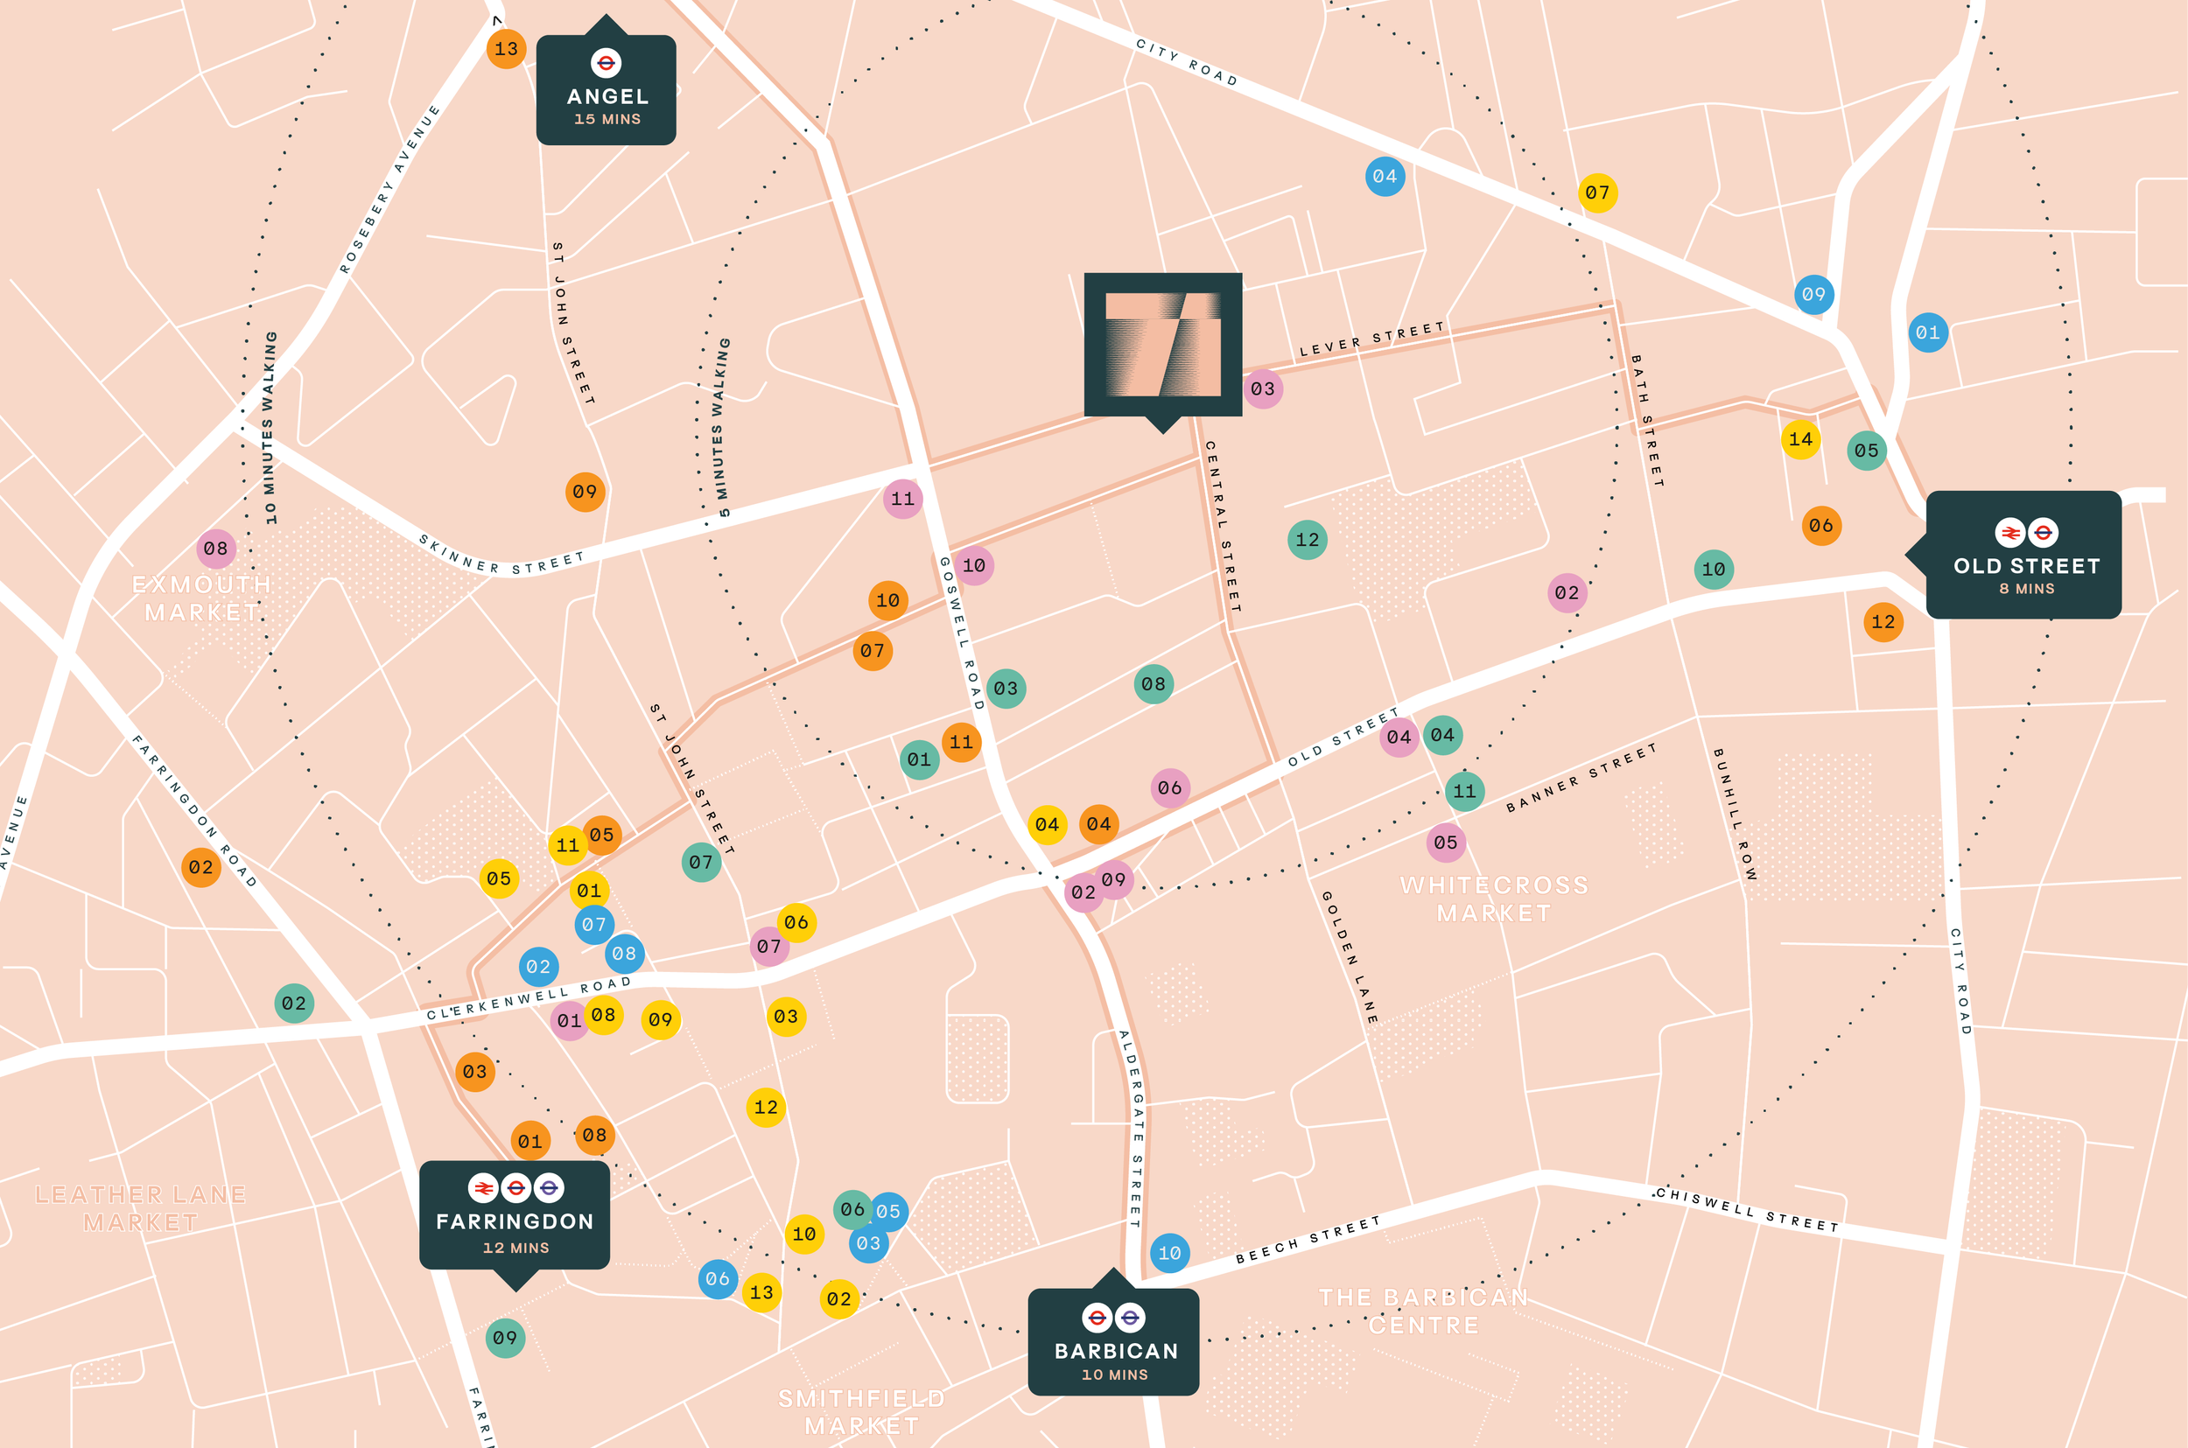Select the green 03 marker on Goswell Road
Screen dimensions: 2188x1448
tap(1005, 688)
